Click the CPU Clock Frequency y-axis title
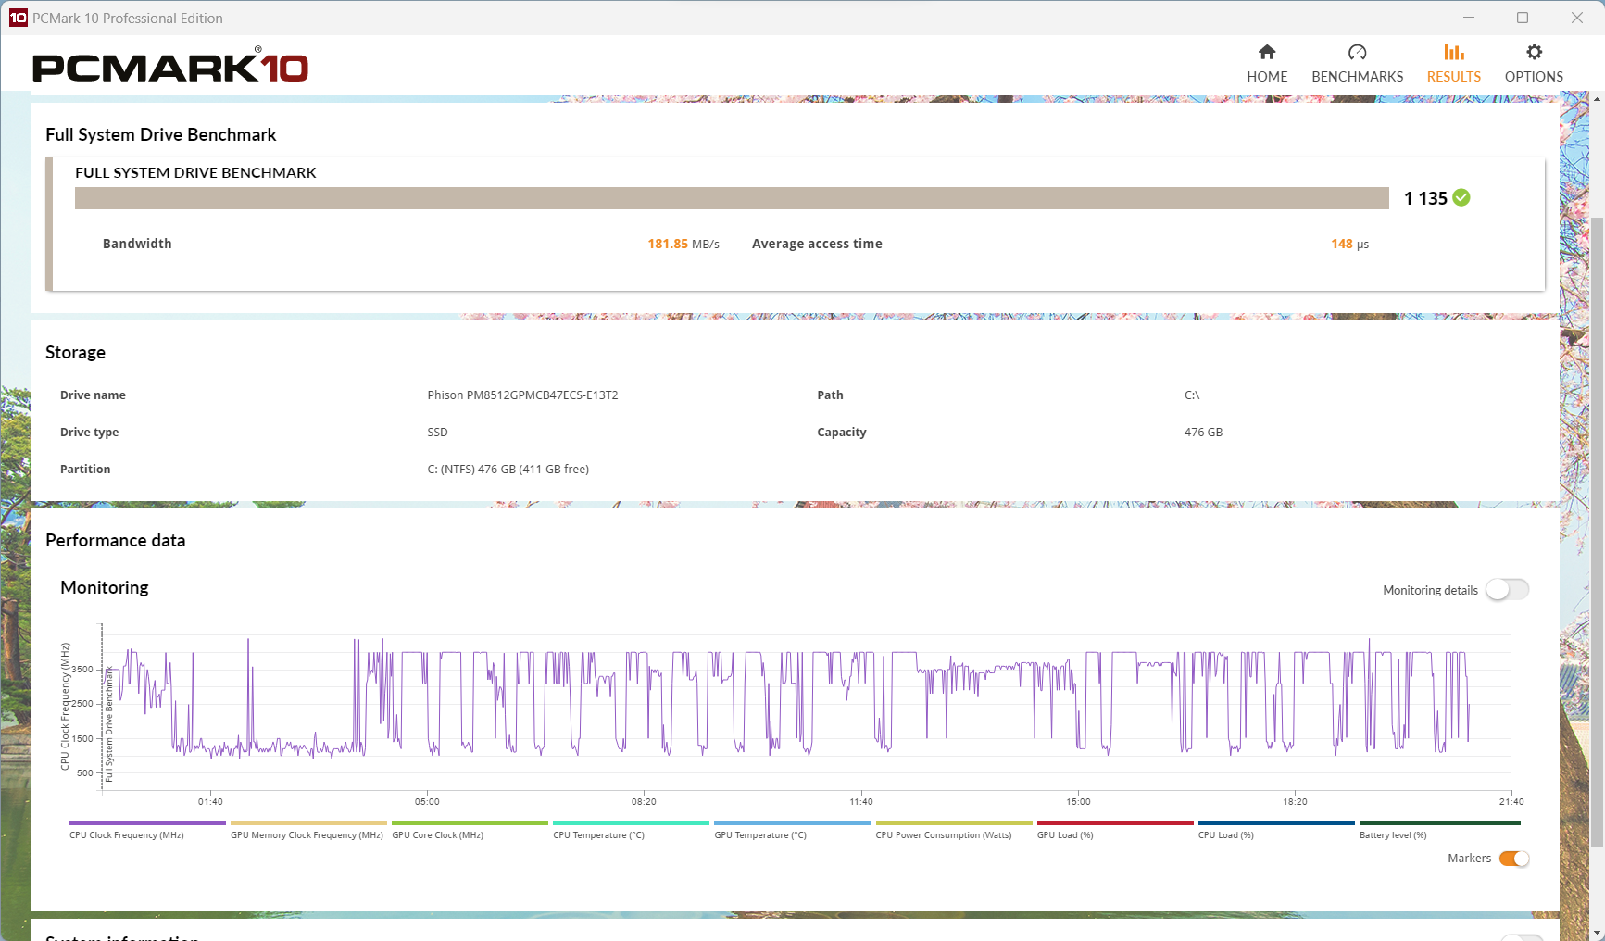This screenshot has width=1605, height=941. [65, 706]
